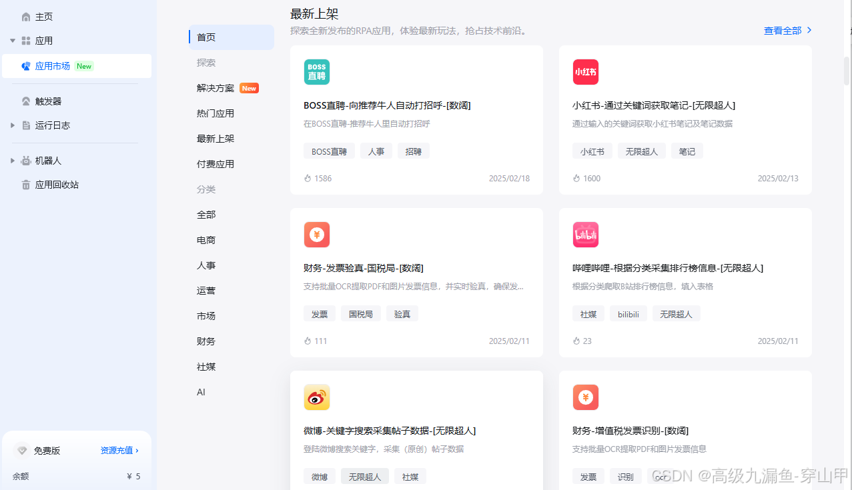Click the bilibili tag chip
Screen dimensions: 852x490
point(628,314)
